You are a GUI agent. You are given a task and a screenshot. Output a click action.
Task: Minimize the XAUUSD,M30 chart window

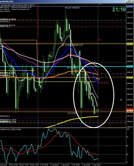tap(127, 1)
